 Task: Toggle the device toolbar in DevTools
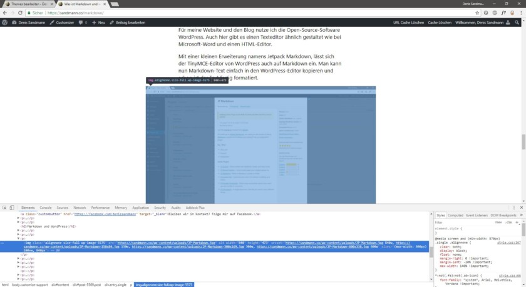[13, 207]
